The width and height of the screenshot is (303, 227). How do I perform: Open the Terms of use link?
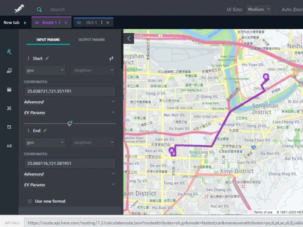coord(263,212)
